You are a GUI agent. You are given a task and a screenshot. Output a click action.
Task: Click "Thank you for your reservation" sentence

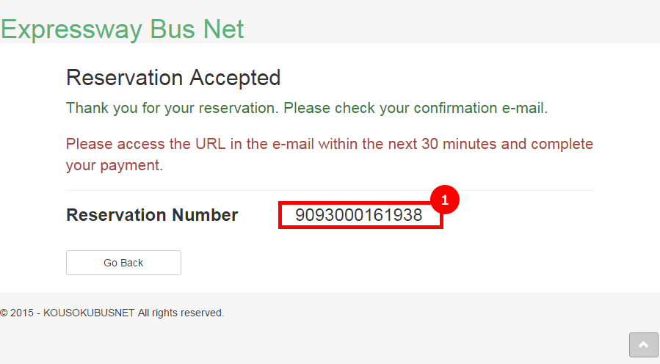point(173,108)
